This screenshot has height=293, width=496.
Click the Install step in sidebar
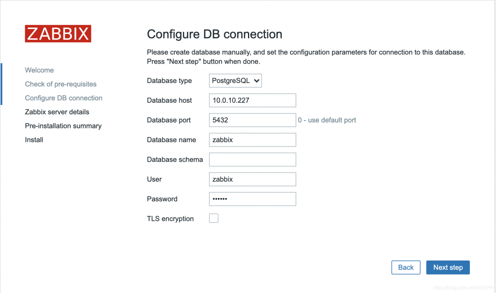click(x=34, y=140)
